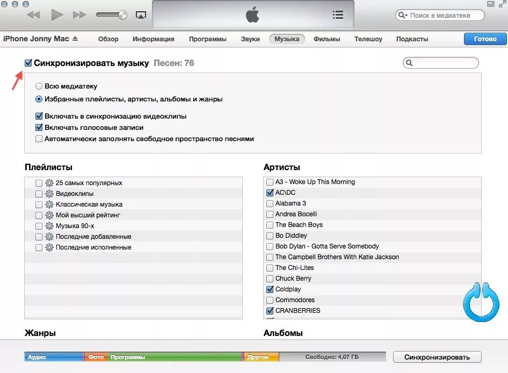Open the Информация tab
This screenshot has height=373, width=508.
pos(153,39)
